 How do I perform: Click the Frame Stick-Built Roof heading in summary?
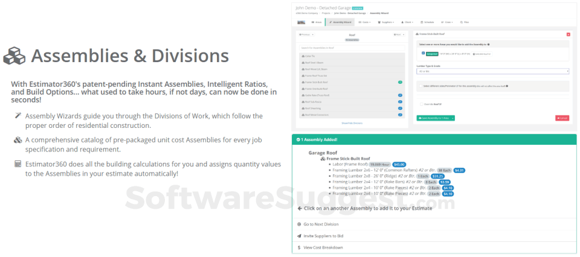[348, 159]
